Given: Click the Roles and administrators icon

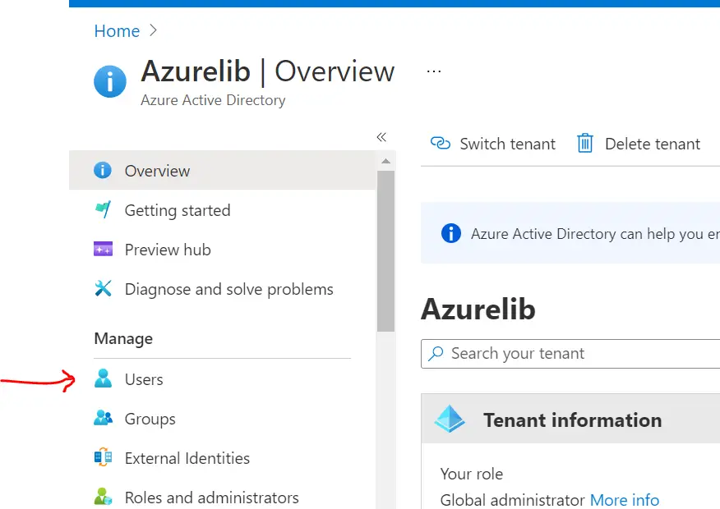Looking at the screenshot, I should coord(103,498).
